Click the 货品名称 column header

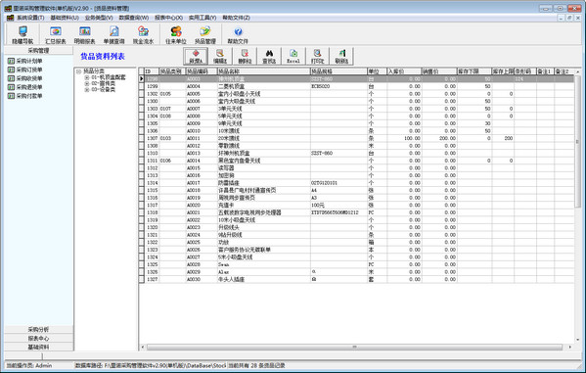pyautogui.click(x=263, y=71)
